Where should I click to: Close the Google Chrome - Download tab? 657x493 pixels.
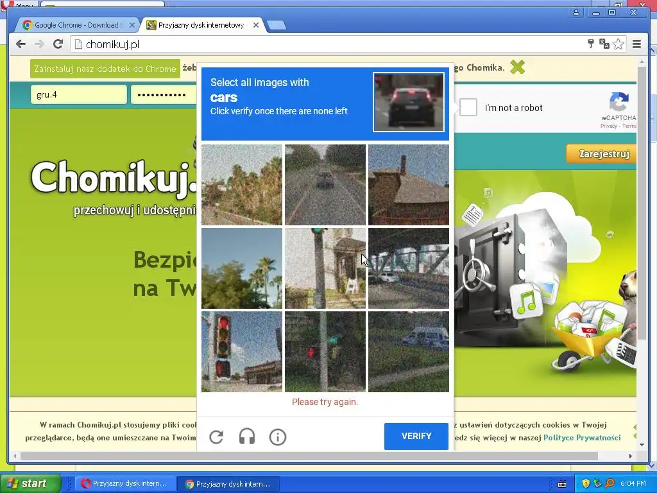click(x=132, y=25)
